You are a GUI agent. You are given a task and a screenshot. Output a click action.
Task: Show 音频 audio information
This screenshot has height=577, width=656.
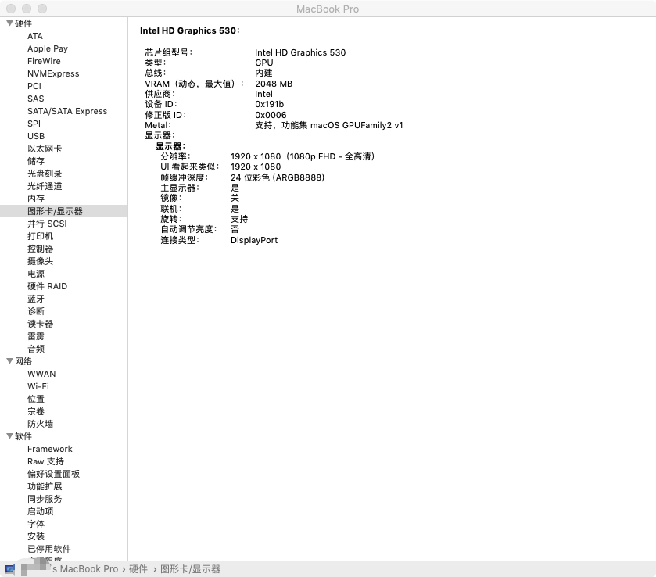[36, 349]
